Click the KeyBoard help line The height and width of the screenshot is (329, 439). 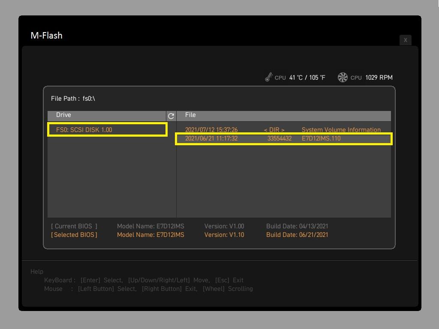coord(144,280)
